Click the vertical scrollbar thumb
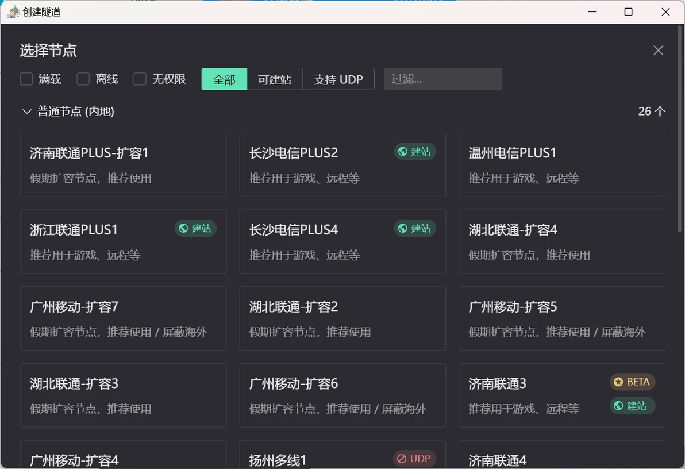This screenshot has width=685, height=469. point(680,129)
